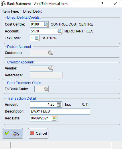Viewport: 122px width, 149px height.
Task: Open the Cost Centre lookup magnifier
Action: 46,24
